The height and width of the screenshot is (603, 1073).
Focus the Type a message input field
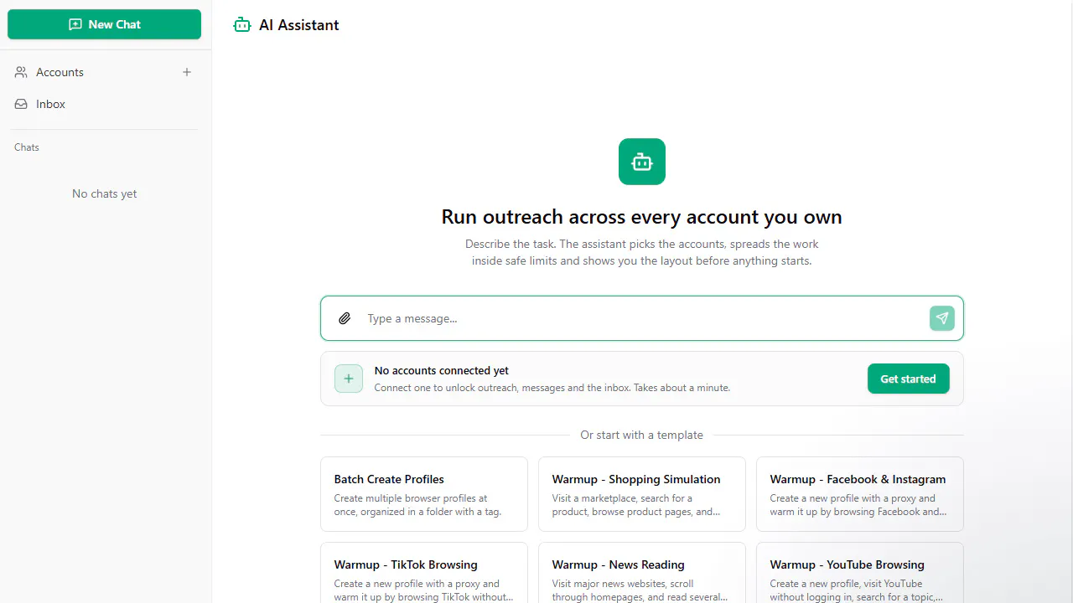641,318
